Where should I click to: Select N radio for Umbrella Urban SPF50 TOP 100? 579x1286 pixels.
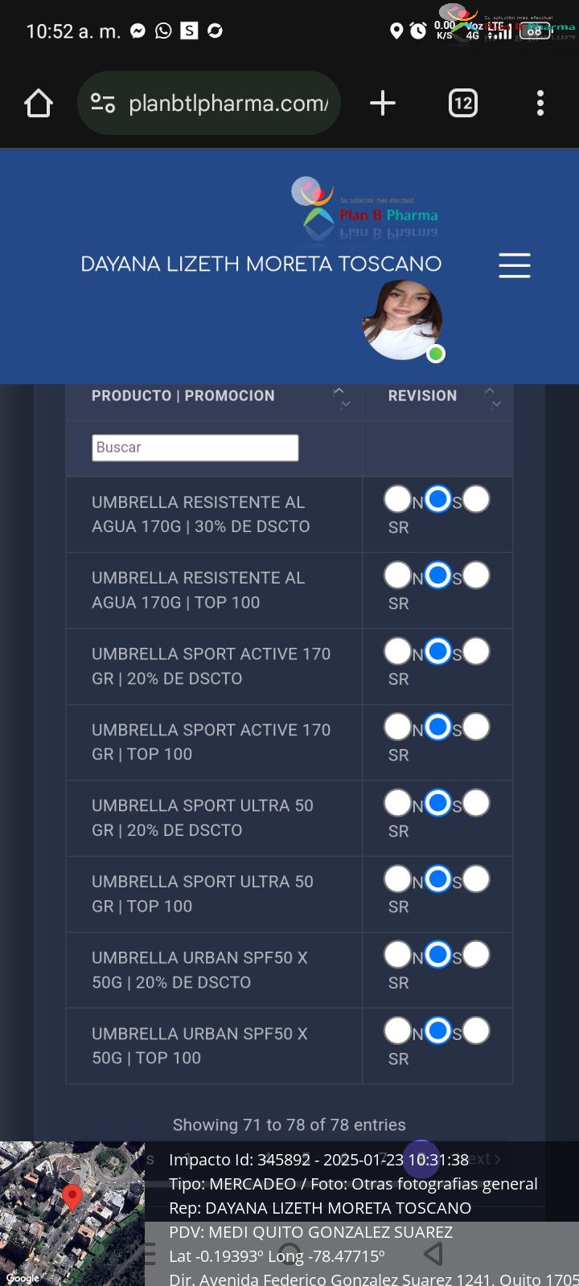click(397, 1030)
